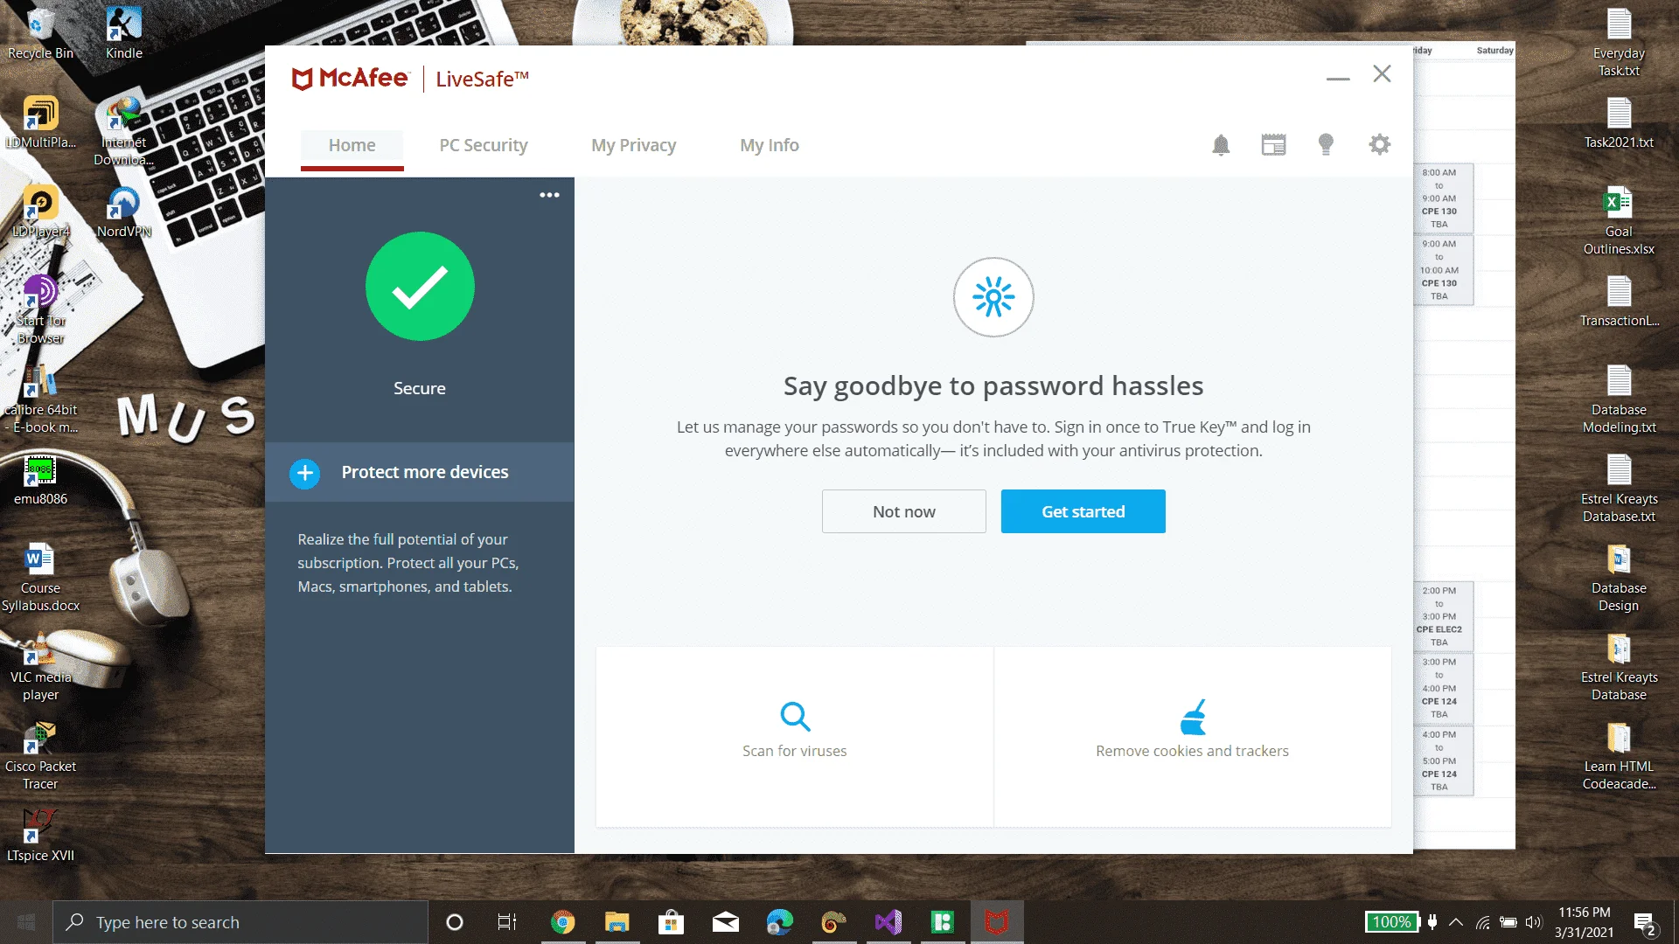This screenshot has height=944, width=1679.
Task: Select Learn HTML Codeacade... file
Action: 1619,757
